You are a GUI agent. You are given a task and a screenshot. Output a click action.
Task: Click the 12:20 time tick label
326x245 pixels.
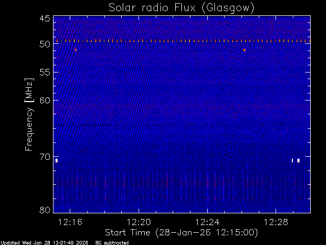click(139, 222)
